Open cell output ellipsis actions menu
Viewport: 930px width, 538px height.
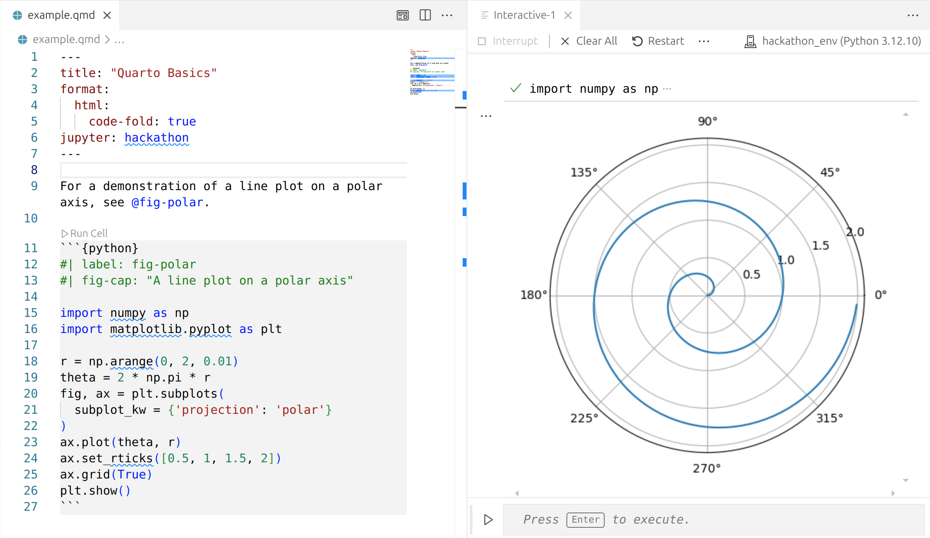[486, 116]
